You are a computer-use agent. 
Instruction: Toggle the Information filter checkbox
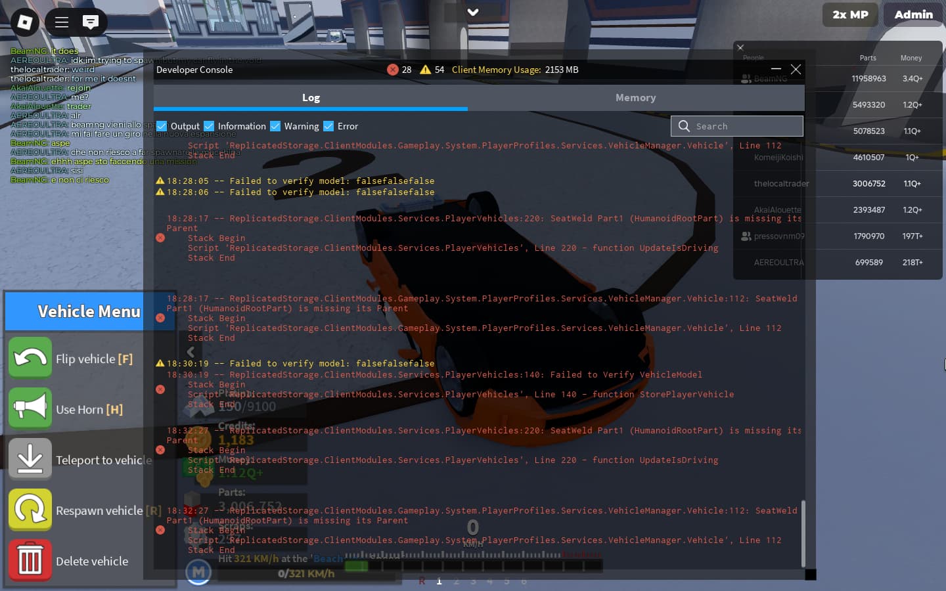209,126
